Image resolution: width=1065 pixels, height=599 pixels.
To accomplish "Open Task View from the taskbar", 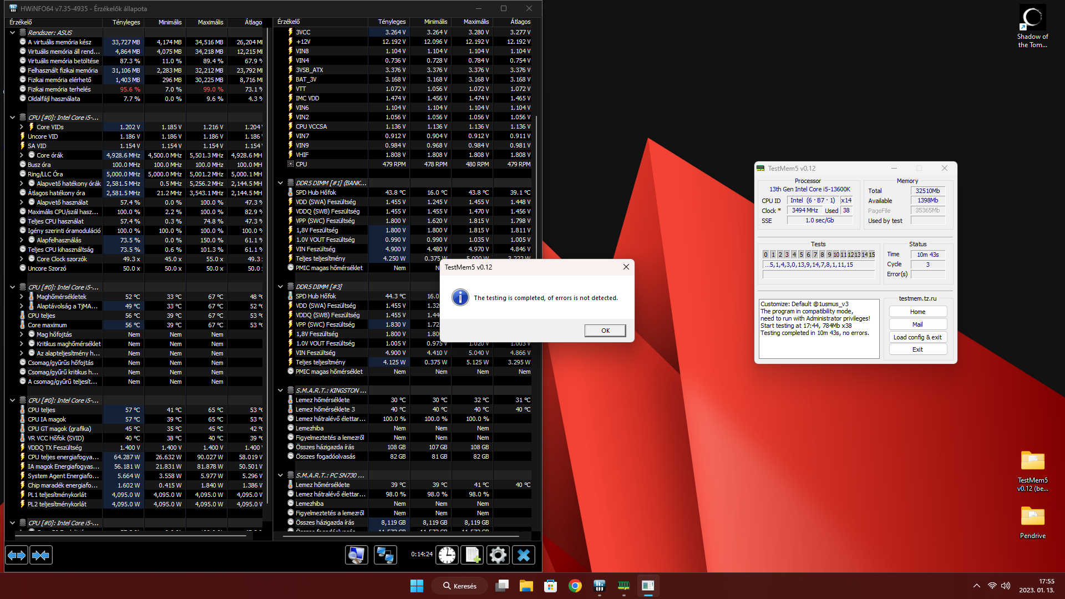I will (x=502, y=586).
